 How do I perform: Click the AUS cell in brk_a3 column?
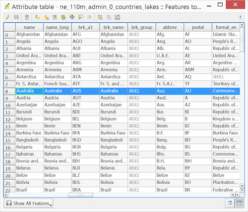[85, 91]
